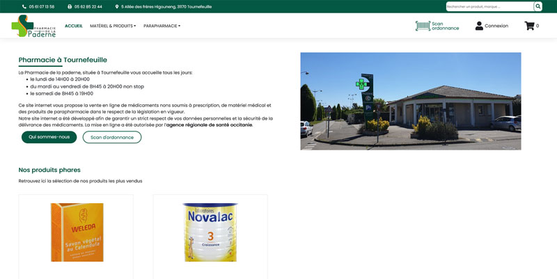The image size is (557, 279).
Task: Click the fax printer icon
Action: 70,6
